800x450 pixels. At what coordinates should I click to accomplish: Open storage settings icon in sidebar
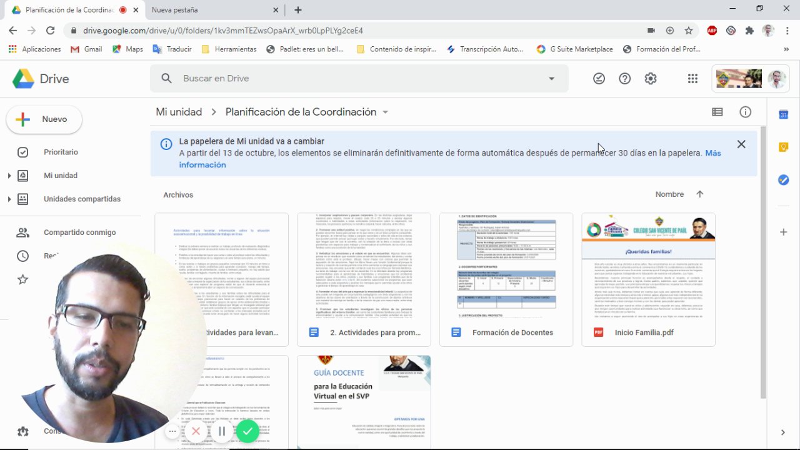coord(22,431)
